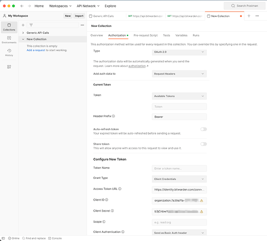Open the Client Authentication dropdown
This screenshot has height=241, width=267.
(179, 232)
